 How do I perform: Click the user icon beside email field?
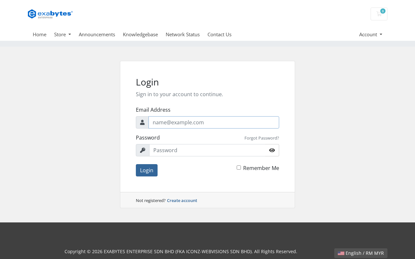[142, 122]
